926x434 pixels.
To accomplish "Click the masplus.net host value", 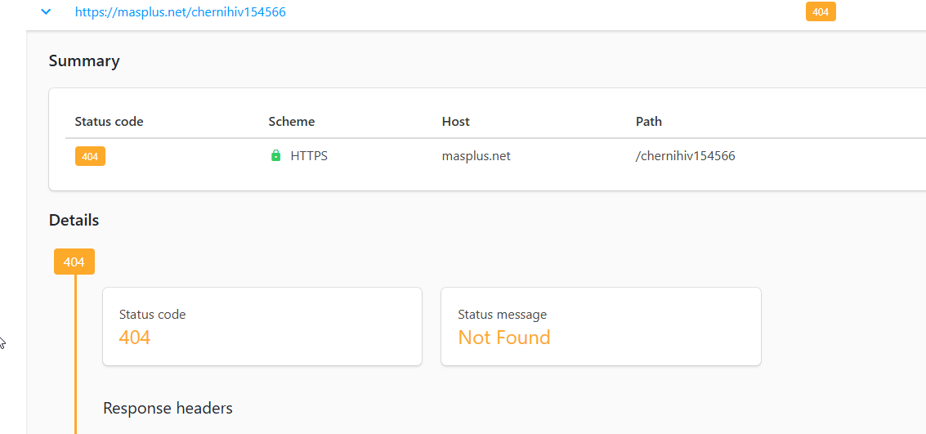I will pyautogui.click(x=476, y=156).
